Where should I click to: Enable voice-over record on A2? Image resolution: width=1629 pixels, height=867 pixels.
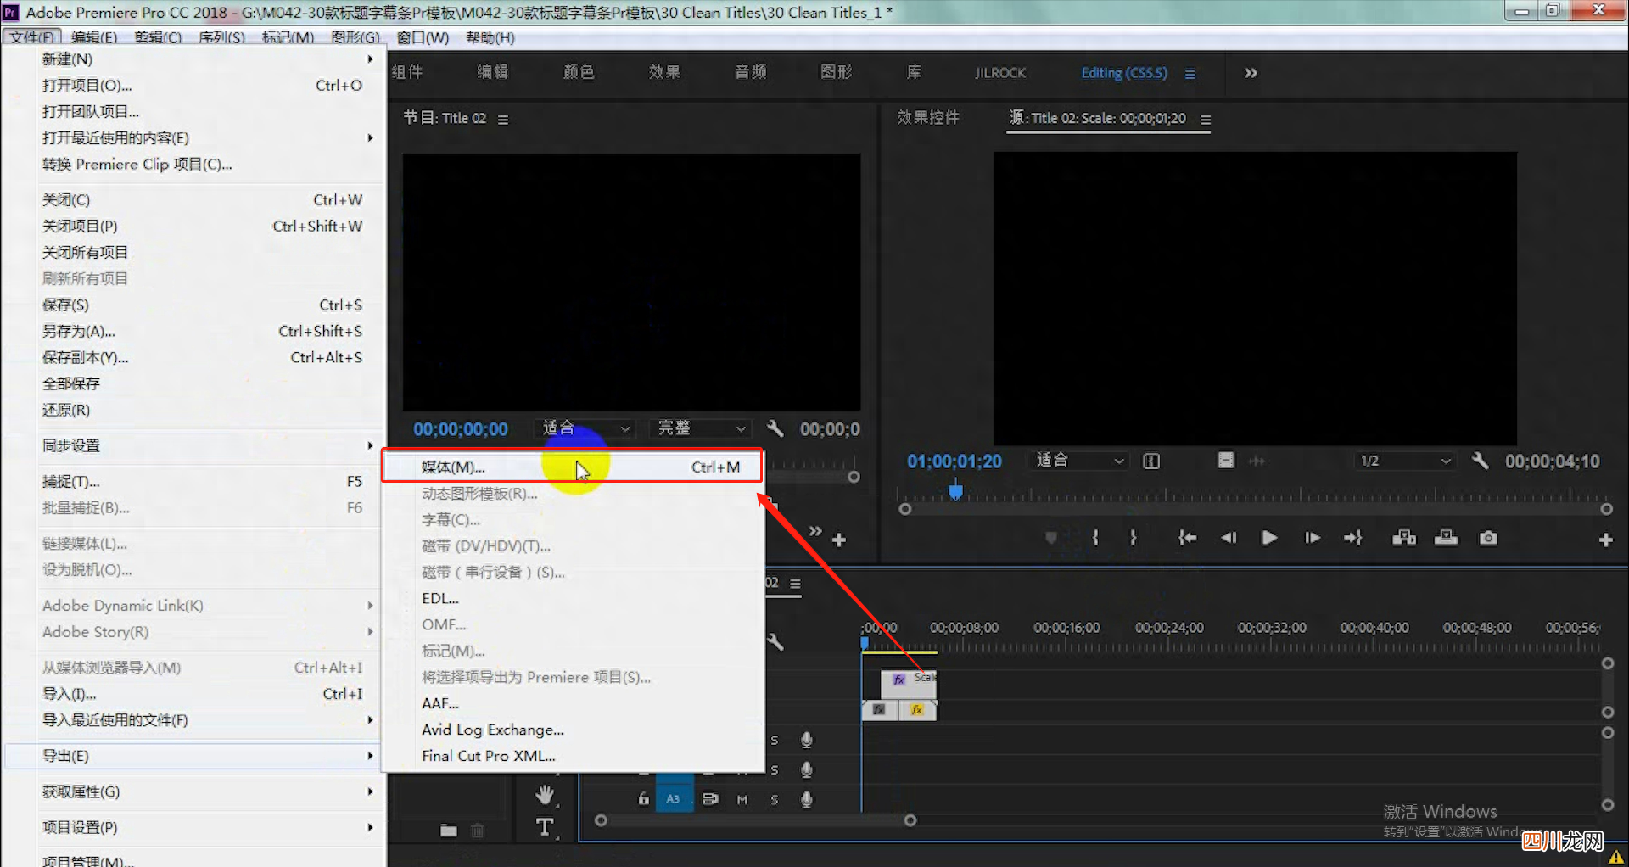(x=807, y=769)
